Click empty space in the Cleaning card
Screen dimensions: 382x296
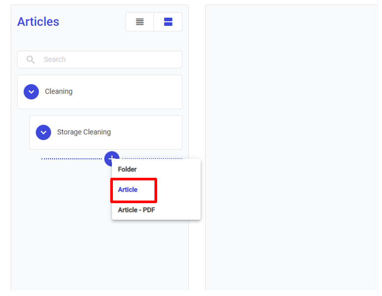(131, 92)
